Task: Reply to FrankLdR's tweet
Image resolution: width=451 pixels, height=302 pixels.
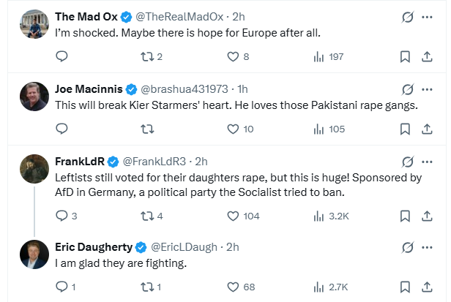Action: click(x=61, y=216)
